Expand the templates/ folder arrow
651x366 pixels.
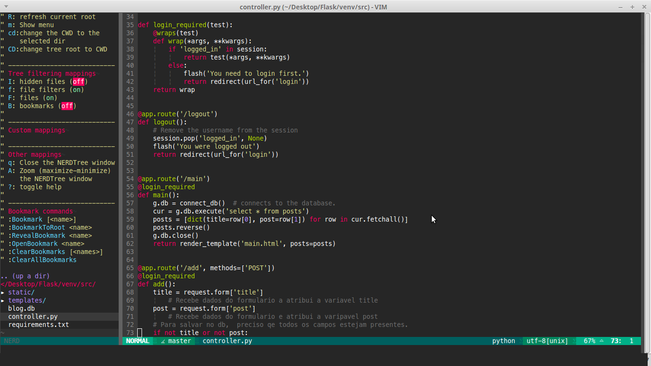(2, 300)
